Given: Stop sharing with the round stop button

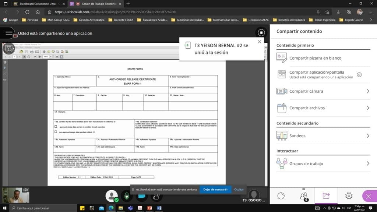Looking at the screenshot, I should coord(261,33).
